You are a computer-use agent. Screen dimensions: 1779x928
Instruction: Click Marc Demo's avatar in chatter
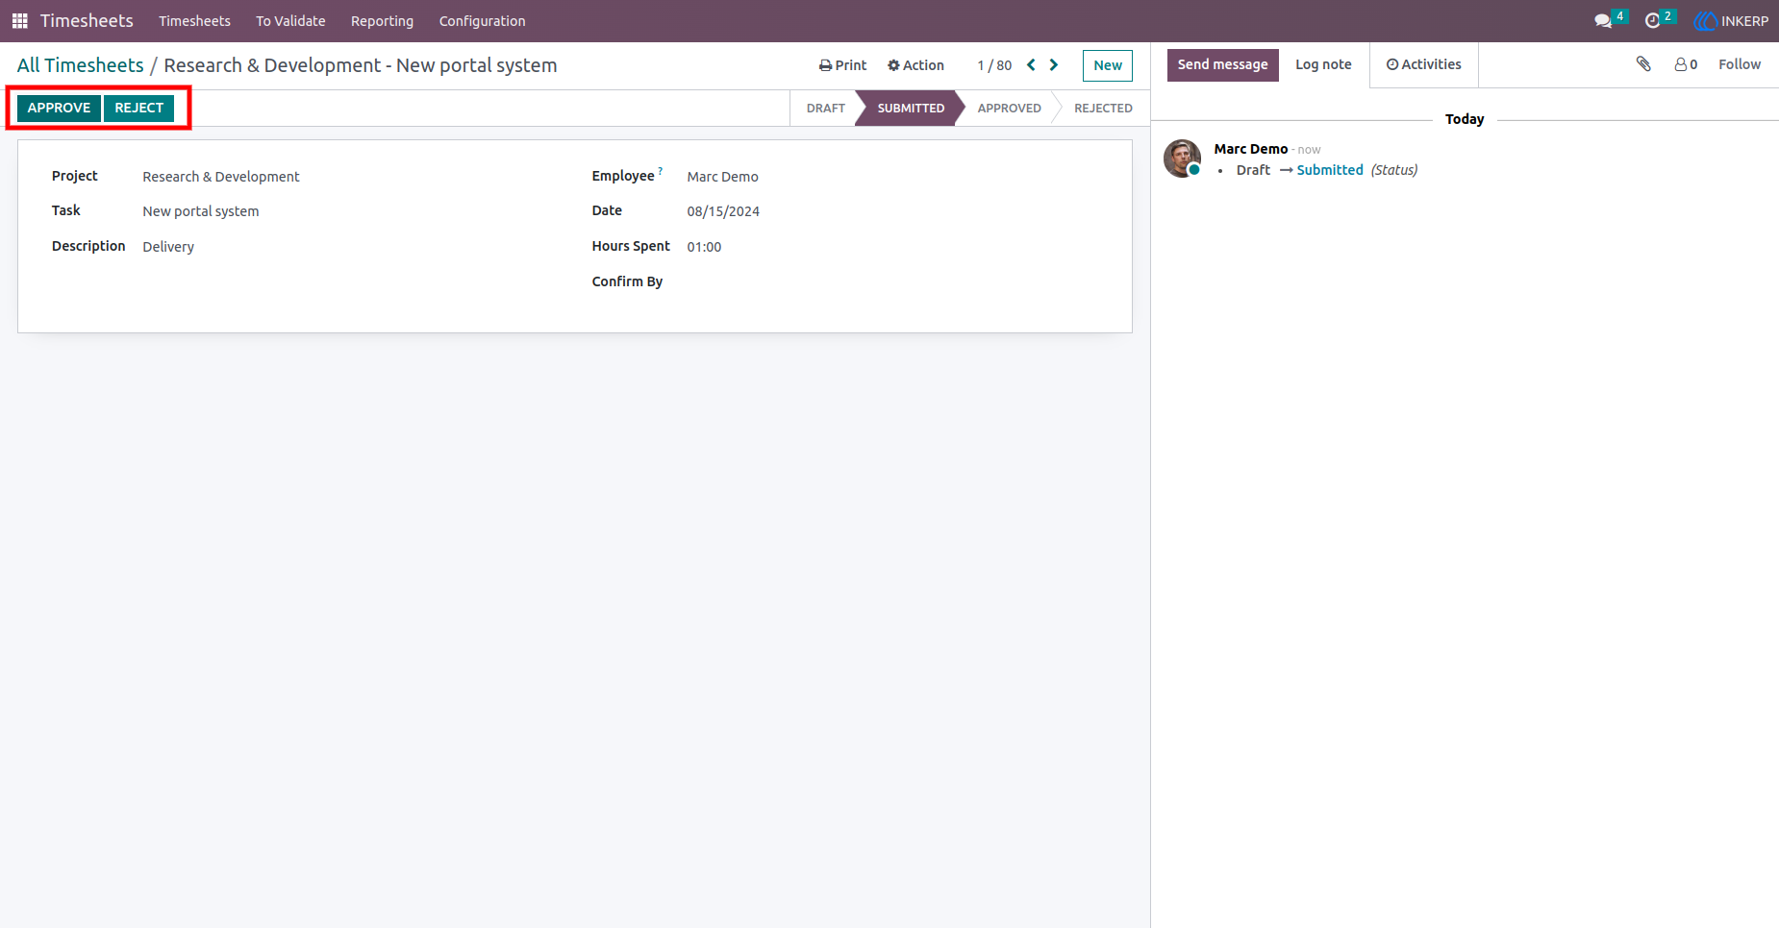1182,159
